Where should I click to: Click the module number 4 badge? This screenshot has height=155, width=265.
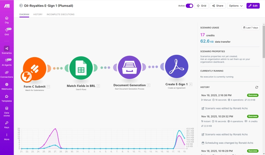(x=191, y=84)
